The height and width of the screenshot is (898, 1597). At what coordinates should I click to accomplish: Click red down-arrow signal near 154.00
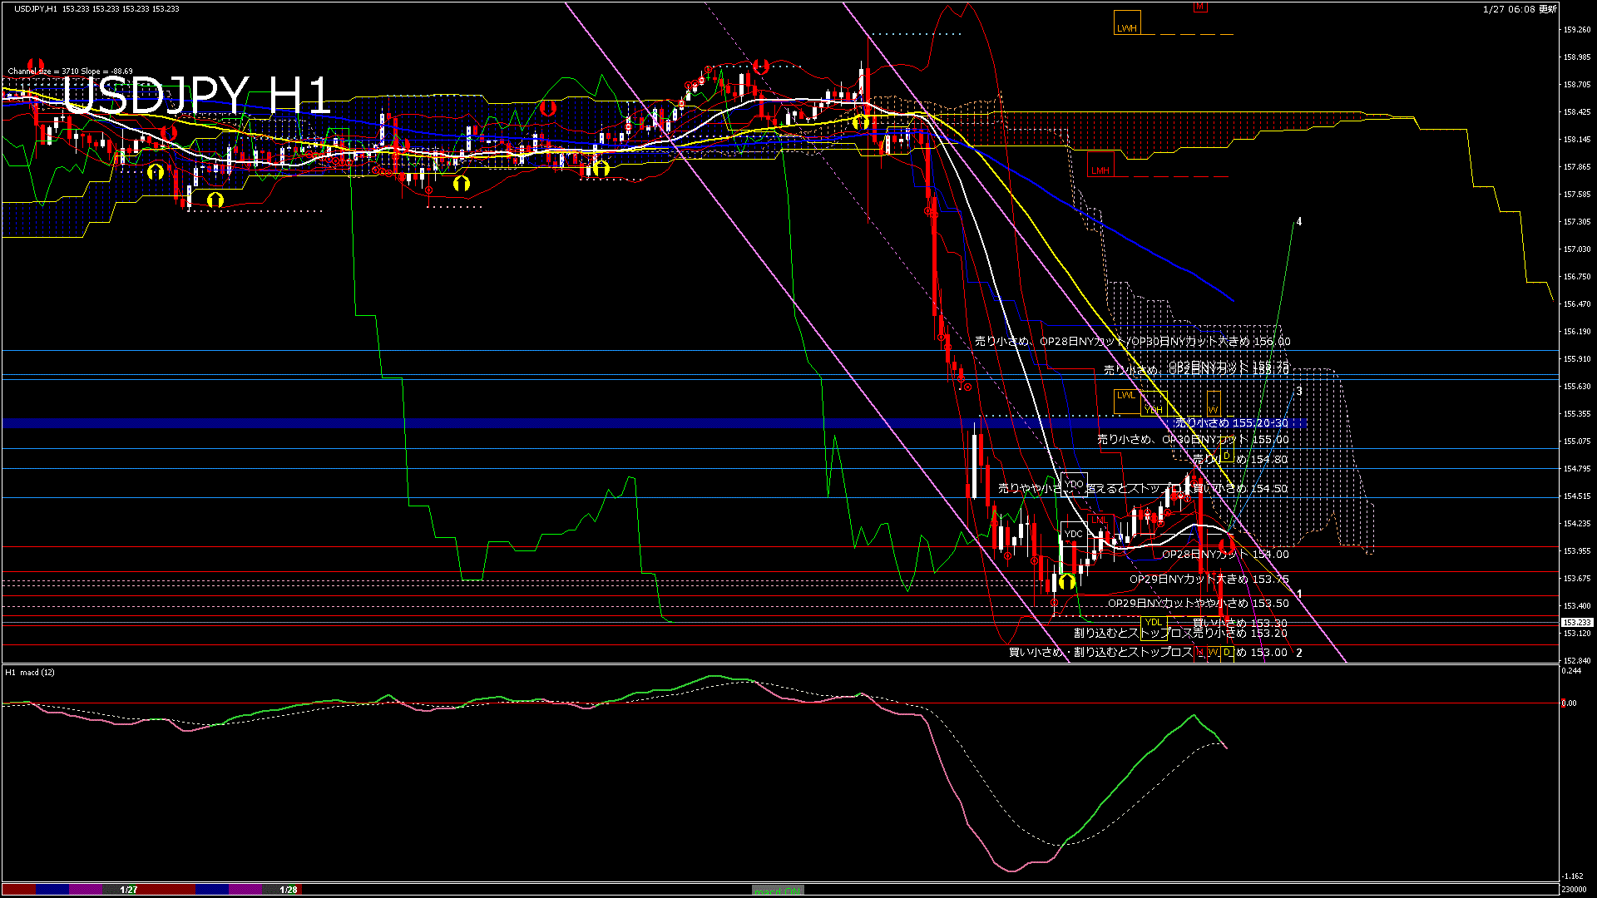pyautogui.click(x=1225, y=546)
